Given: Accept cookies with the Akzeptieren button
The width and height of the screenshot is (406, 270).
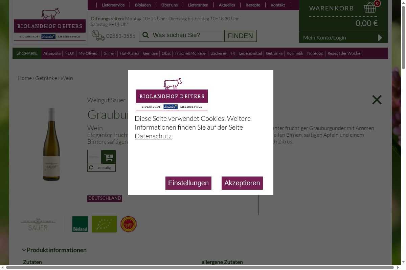Looking at the screenshot, I should point(242,183).
